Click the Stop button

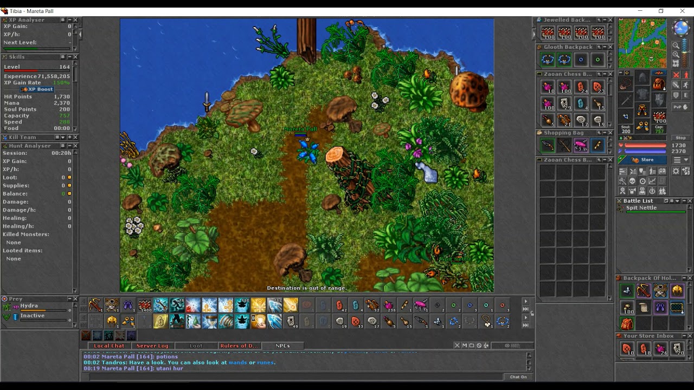680,138
